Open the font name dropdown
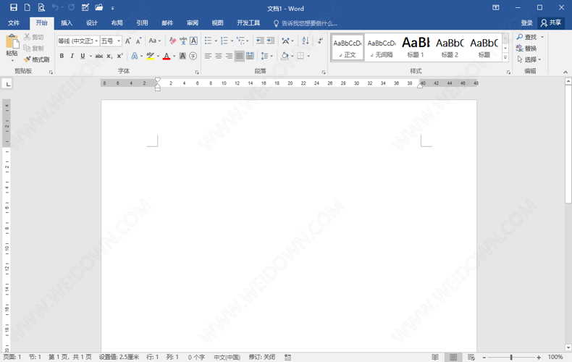 pos(77,41)
